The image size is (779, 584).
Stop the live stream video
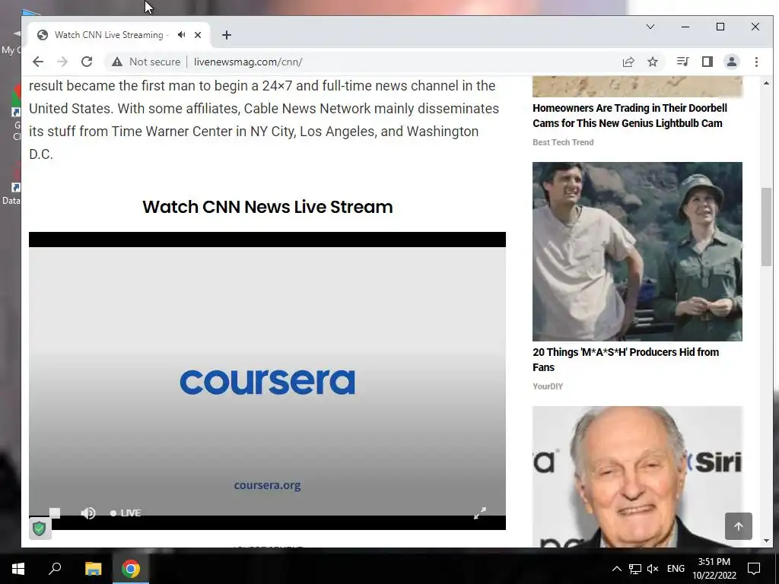point(55,513)
